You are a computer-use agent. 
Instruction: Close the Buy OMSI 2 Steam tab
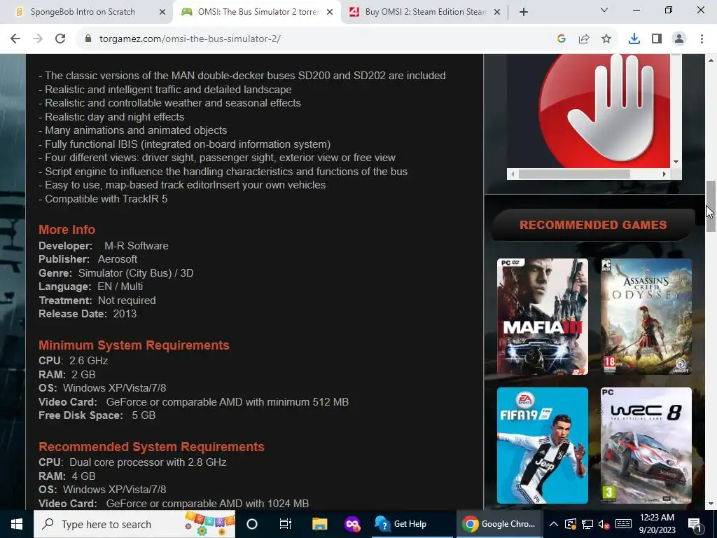[497, 12]
